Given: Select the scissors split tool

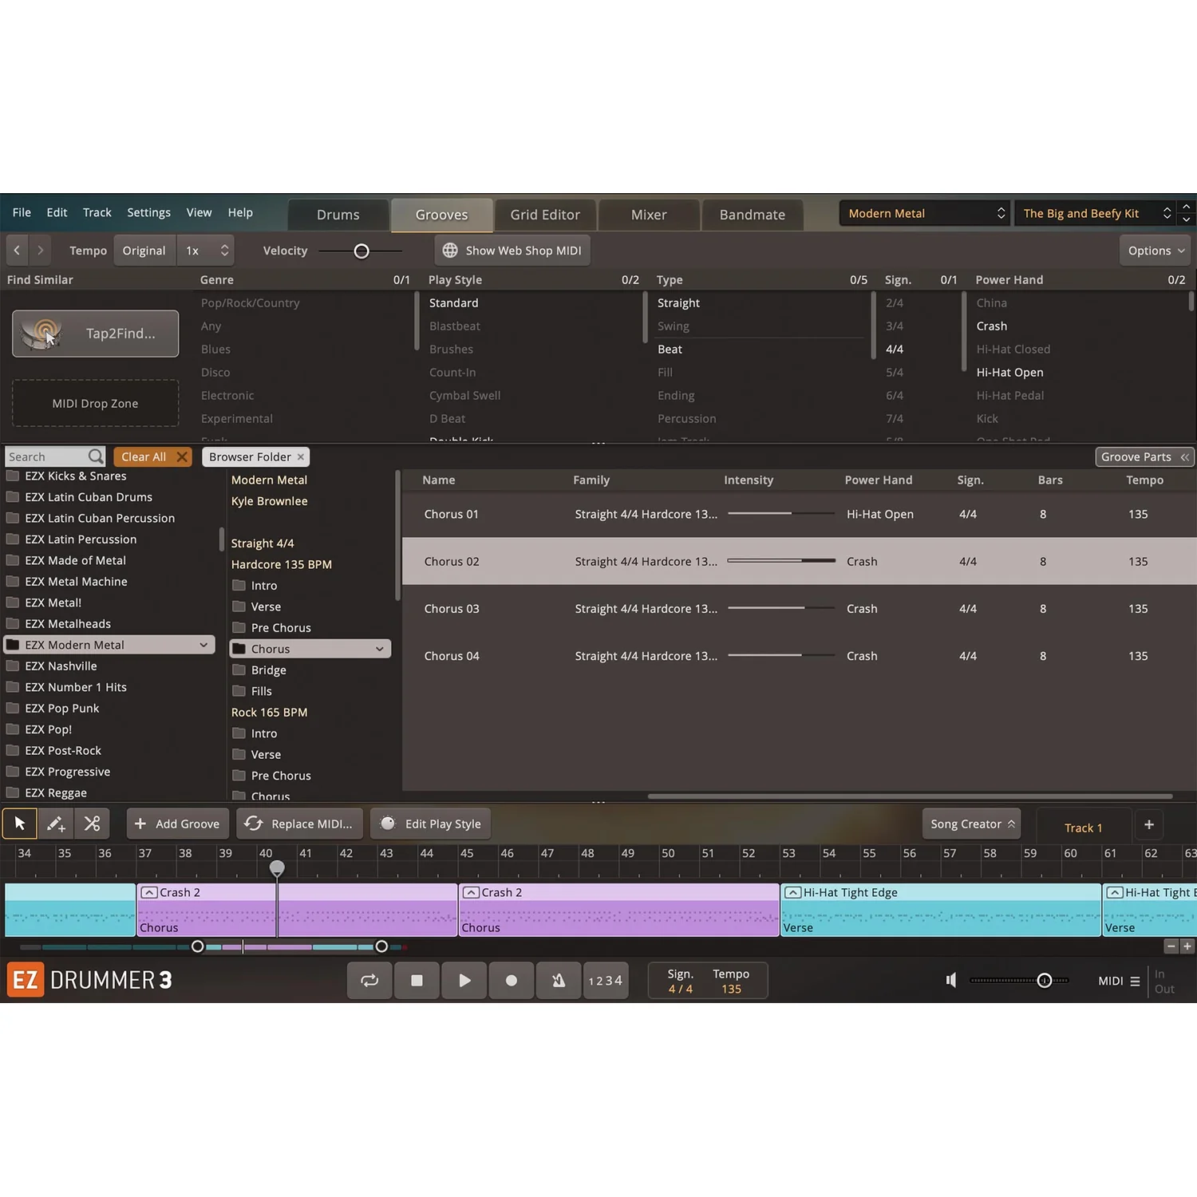Looking at the screenshot, I should tap(93, 824).
